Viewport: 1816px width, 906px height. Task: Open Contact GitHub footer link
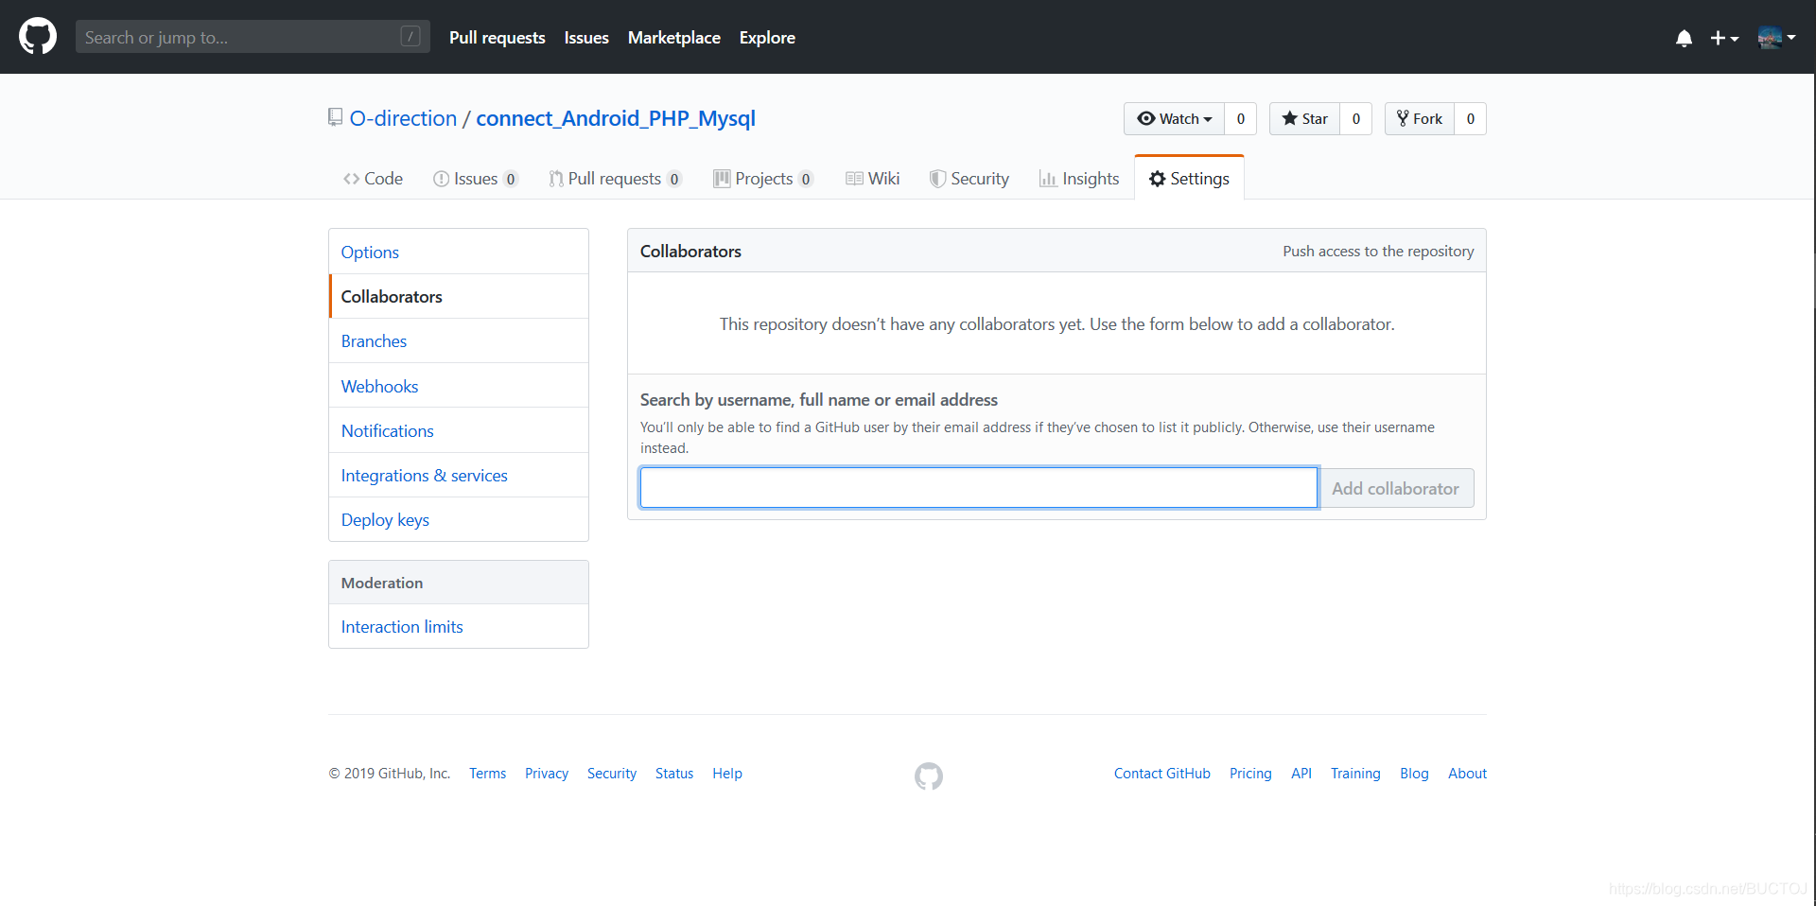click(1162, 774)
